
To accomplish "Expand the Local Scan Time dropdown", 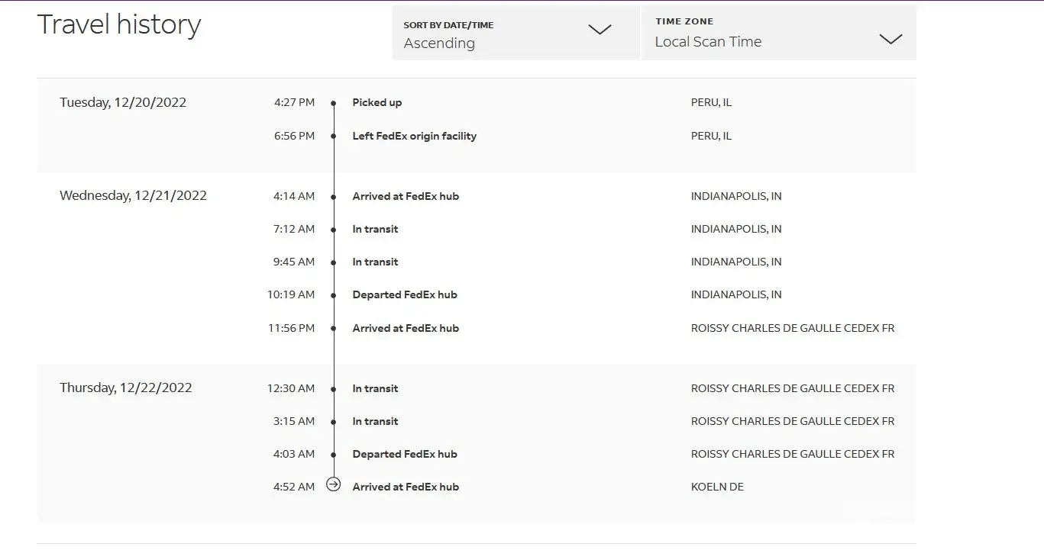I will tap(777, 34).
